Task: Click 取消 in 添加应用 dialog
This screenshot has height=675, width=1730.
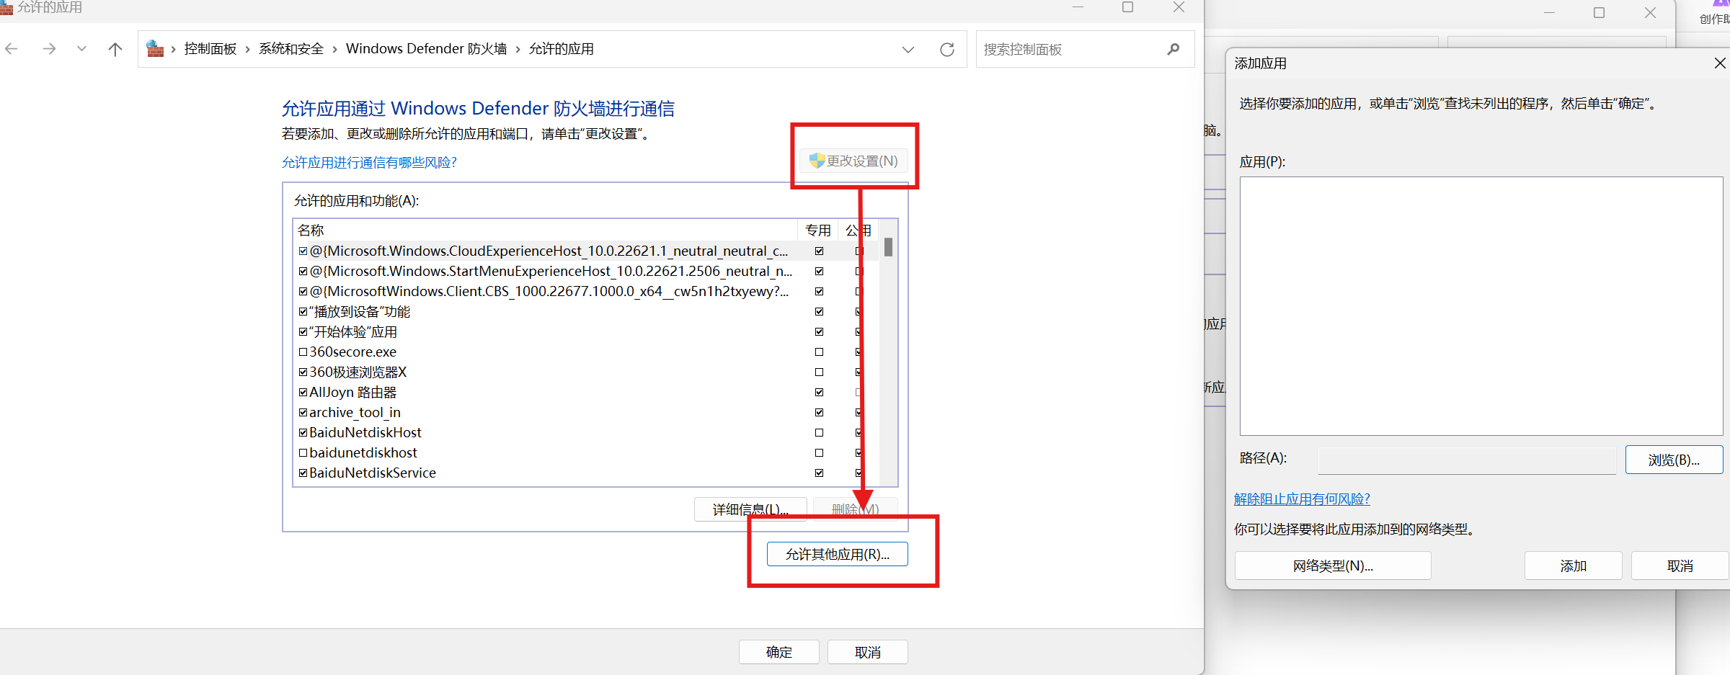Action: 1680,566
